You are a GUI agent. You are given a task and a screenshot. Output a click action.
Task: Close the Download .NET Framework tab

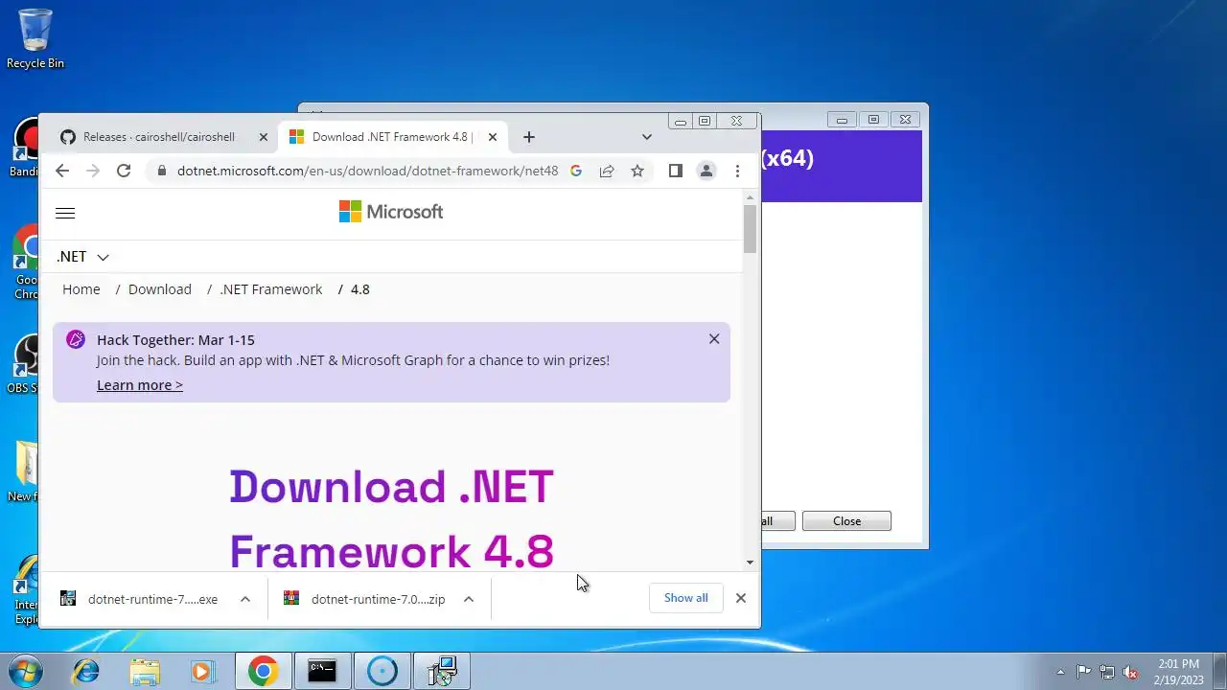pyautogui.click(x=493, y=137)
